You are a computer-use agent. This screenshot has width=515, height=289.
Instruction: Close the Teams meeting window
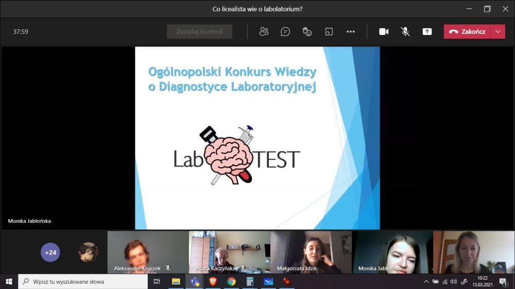[x=505, y=9]
